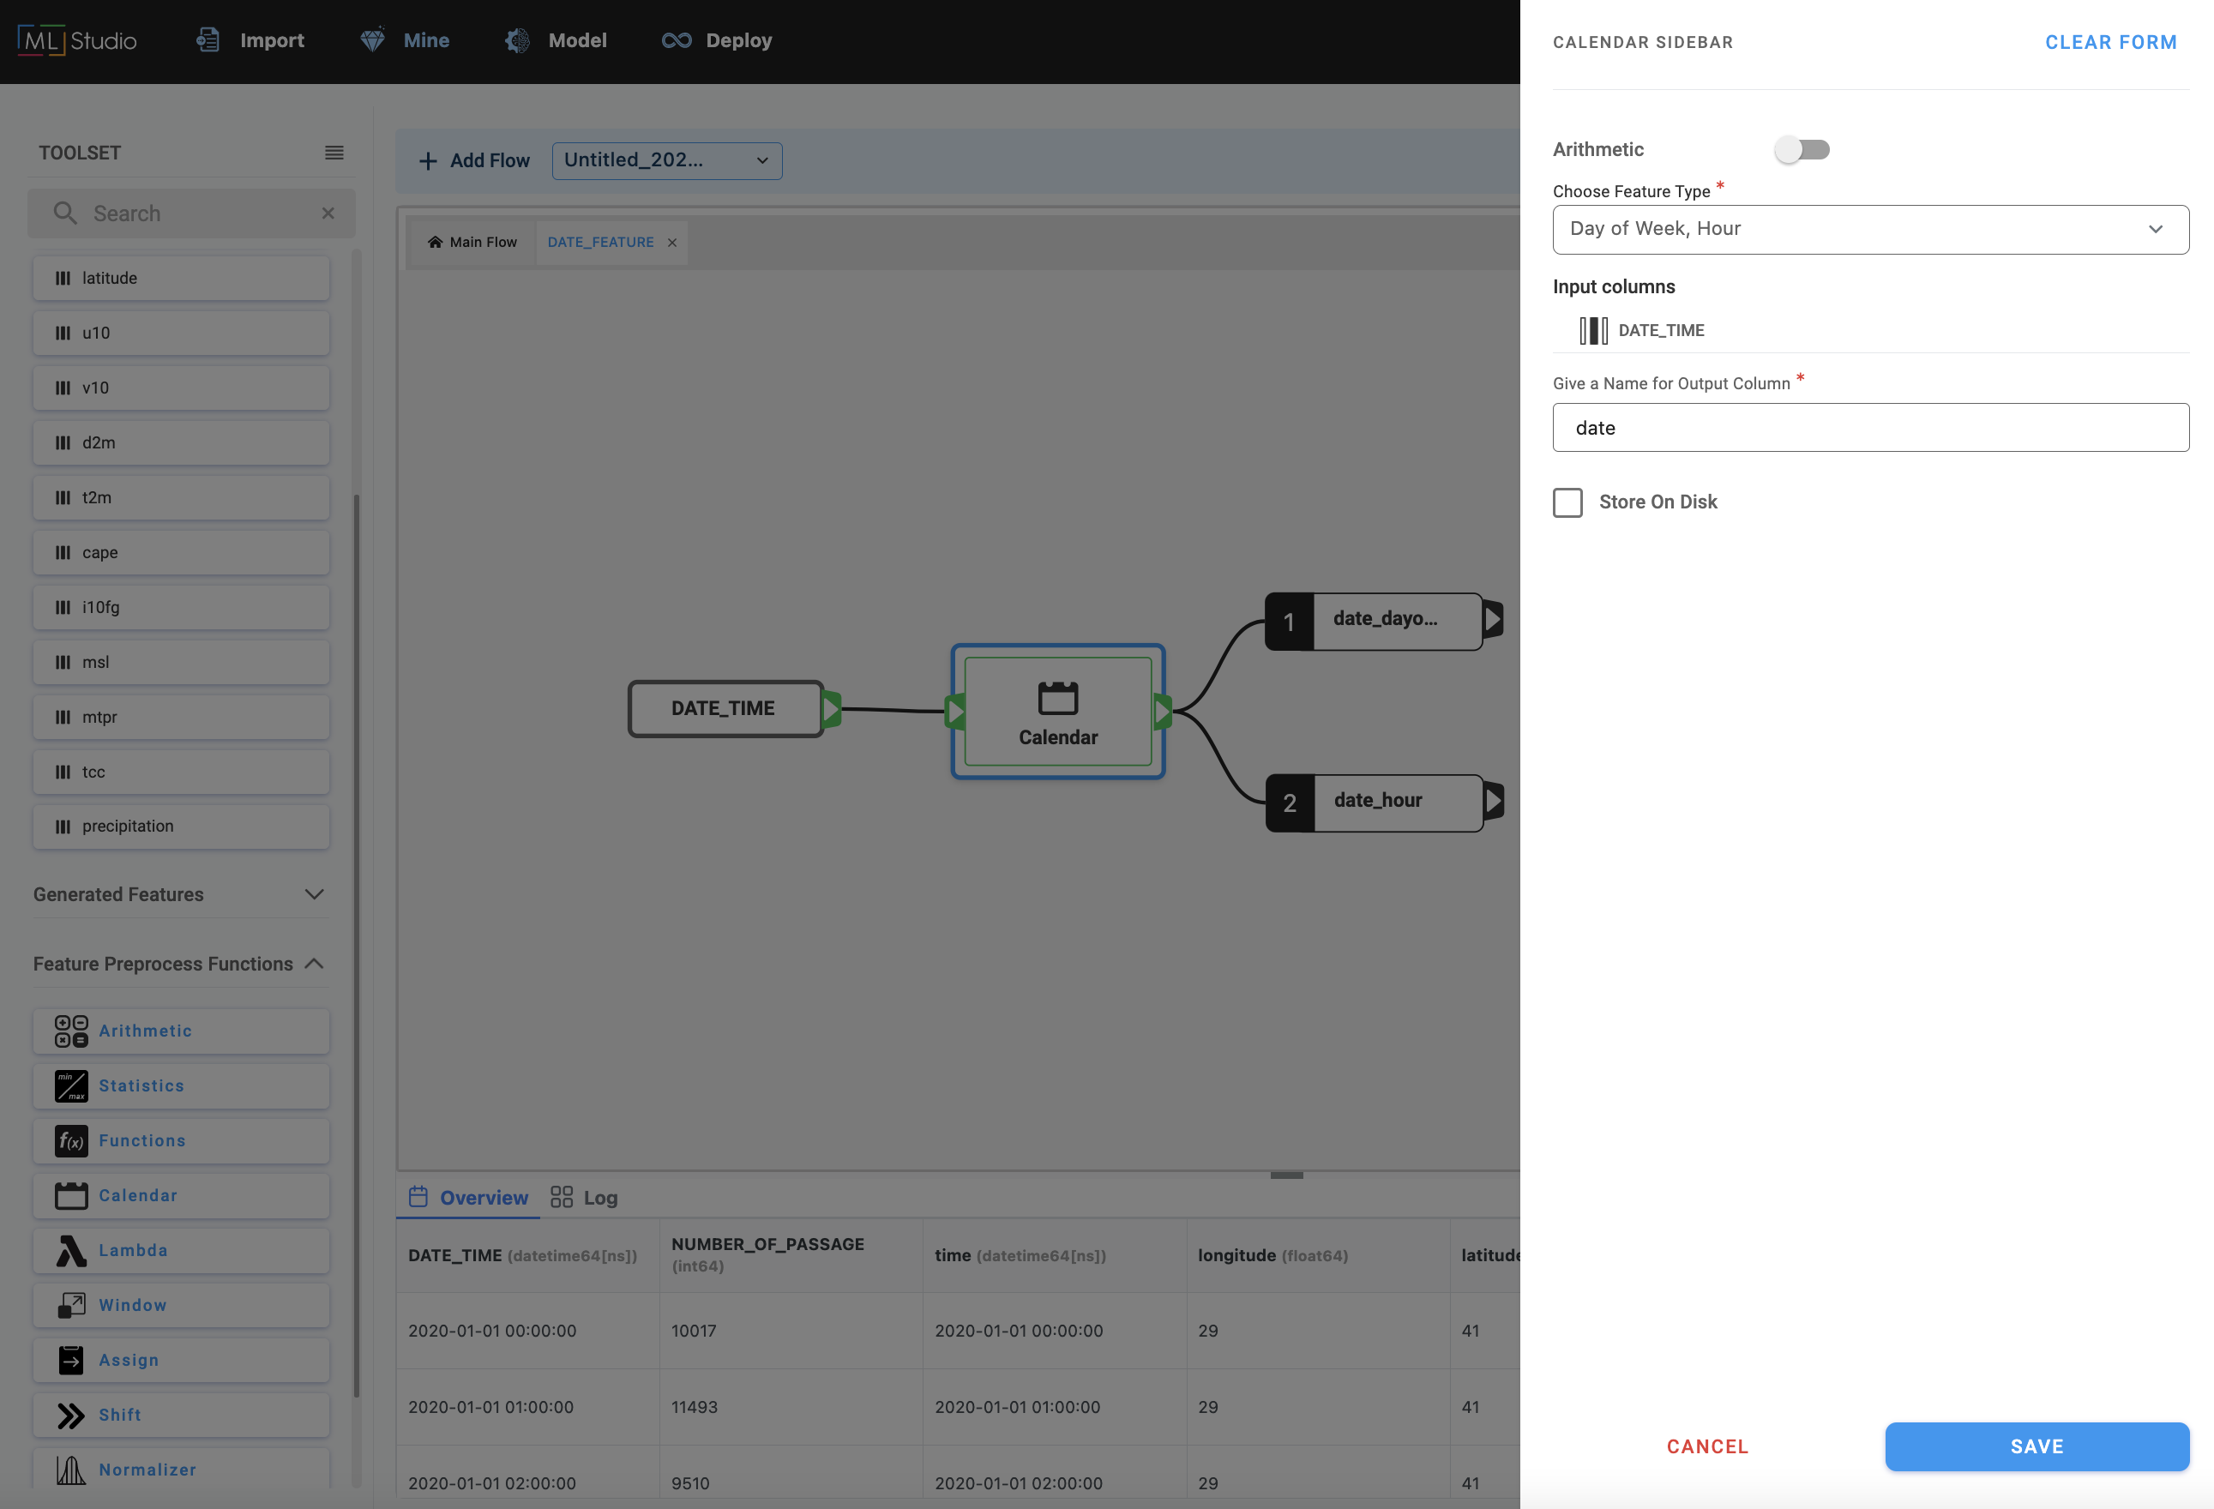Open the Choose Feature Type dropdown
This screenshot has width=2214, height=1509.
(1870, 230)
